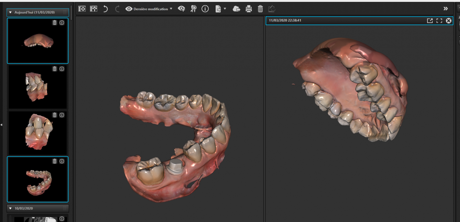Click the deselect all images icon
The height and width of the screenshot is (222, 460).
click(x=82, y=9)
